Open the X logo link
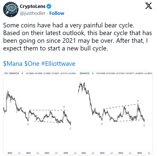The width and height of the screenshot is (157, 156). coord(149,6)
